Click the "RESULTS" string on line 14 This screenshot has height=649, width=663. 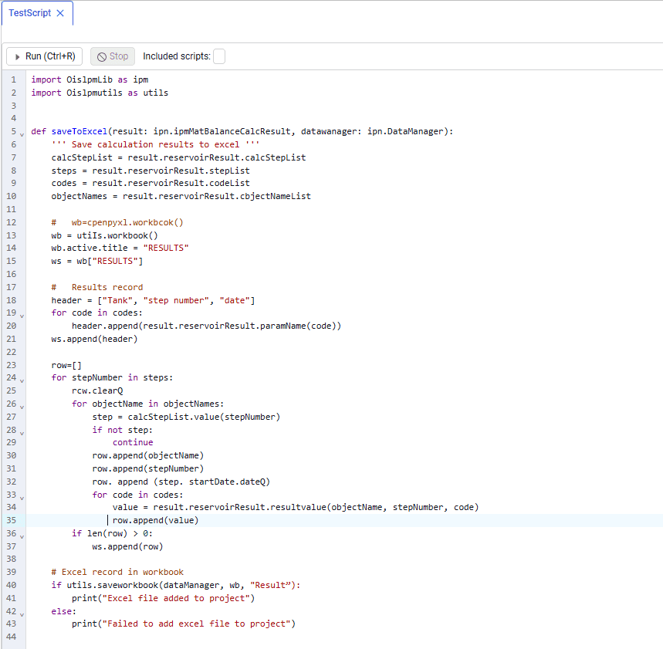(166, 248)
